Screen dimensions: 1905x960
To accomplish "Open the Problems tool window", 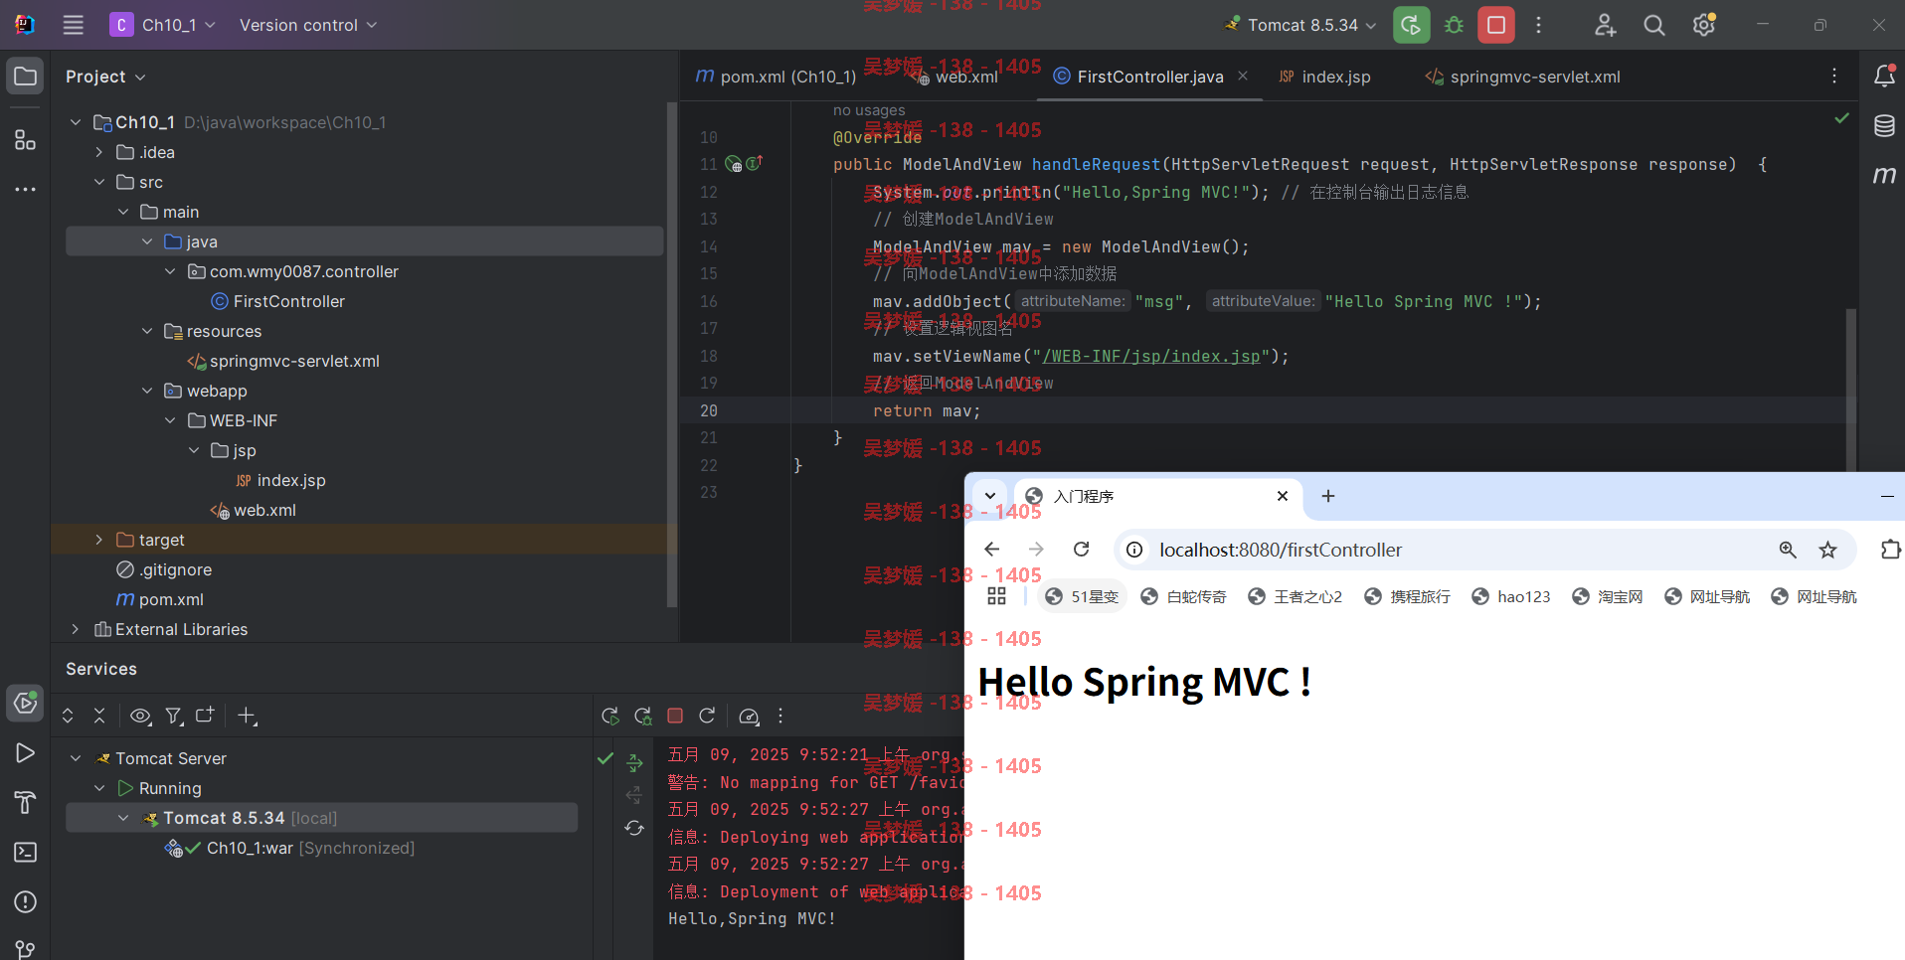I will tap(26, 901).
